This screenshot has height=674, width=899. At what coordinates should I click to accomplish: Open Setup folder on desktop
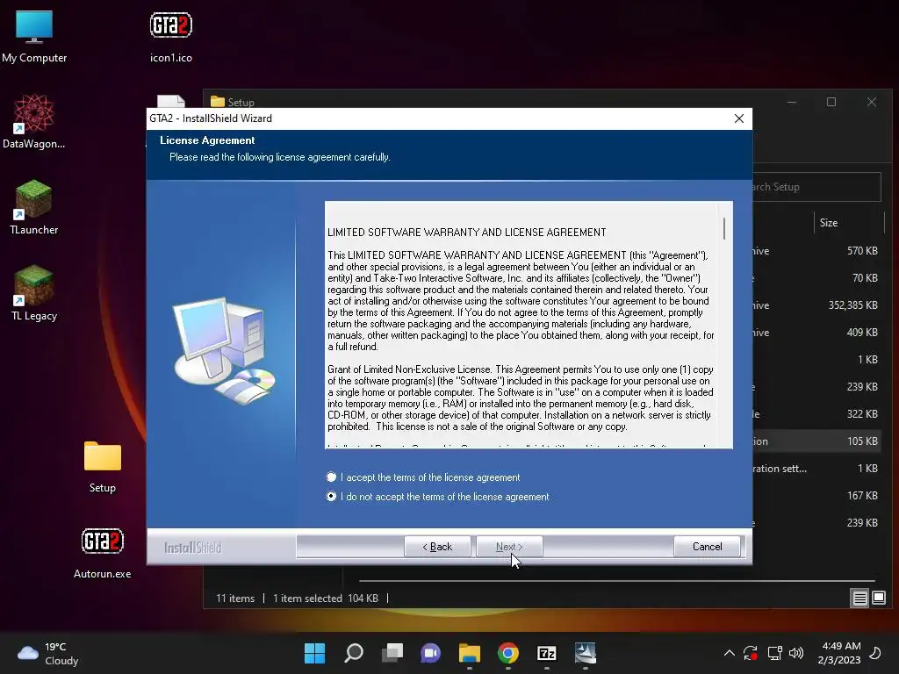pyautogui.click(x=102, y=466)
